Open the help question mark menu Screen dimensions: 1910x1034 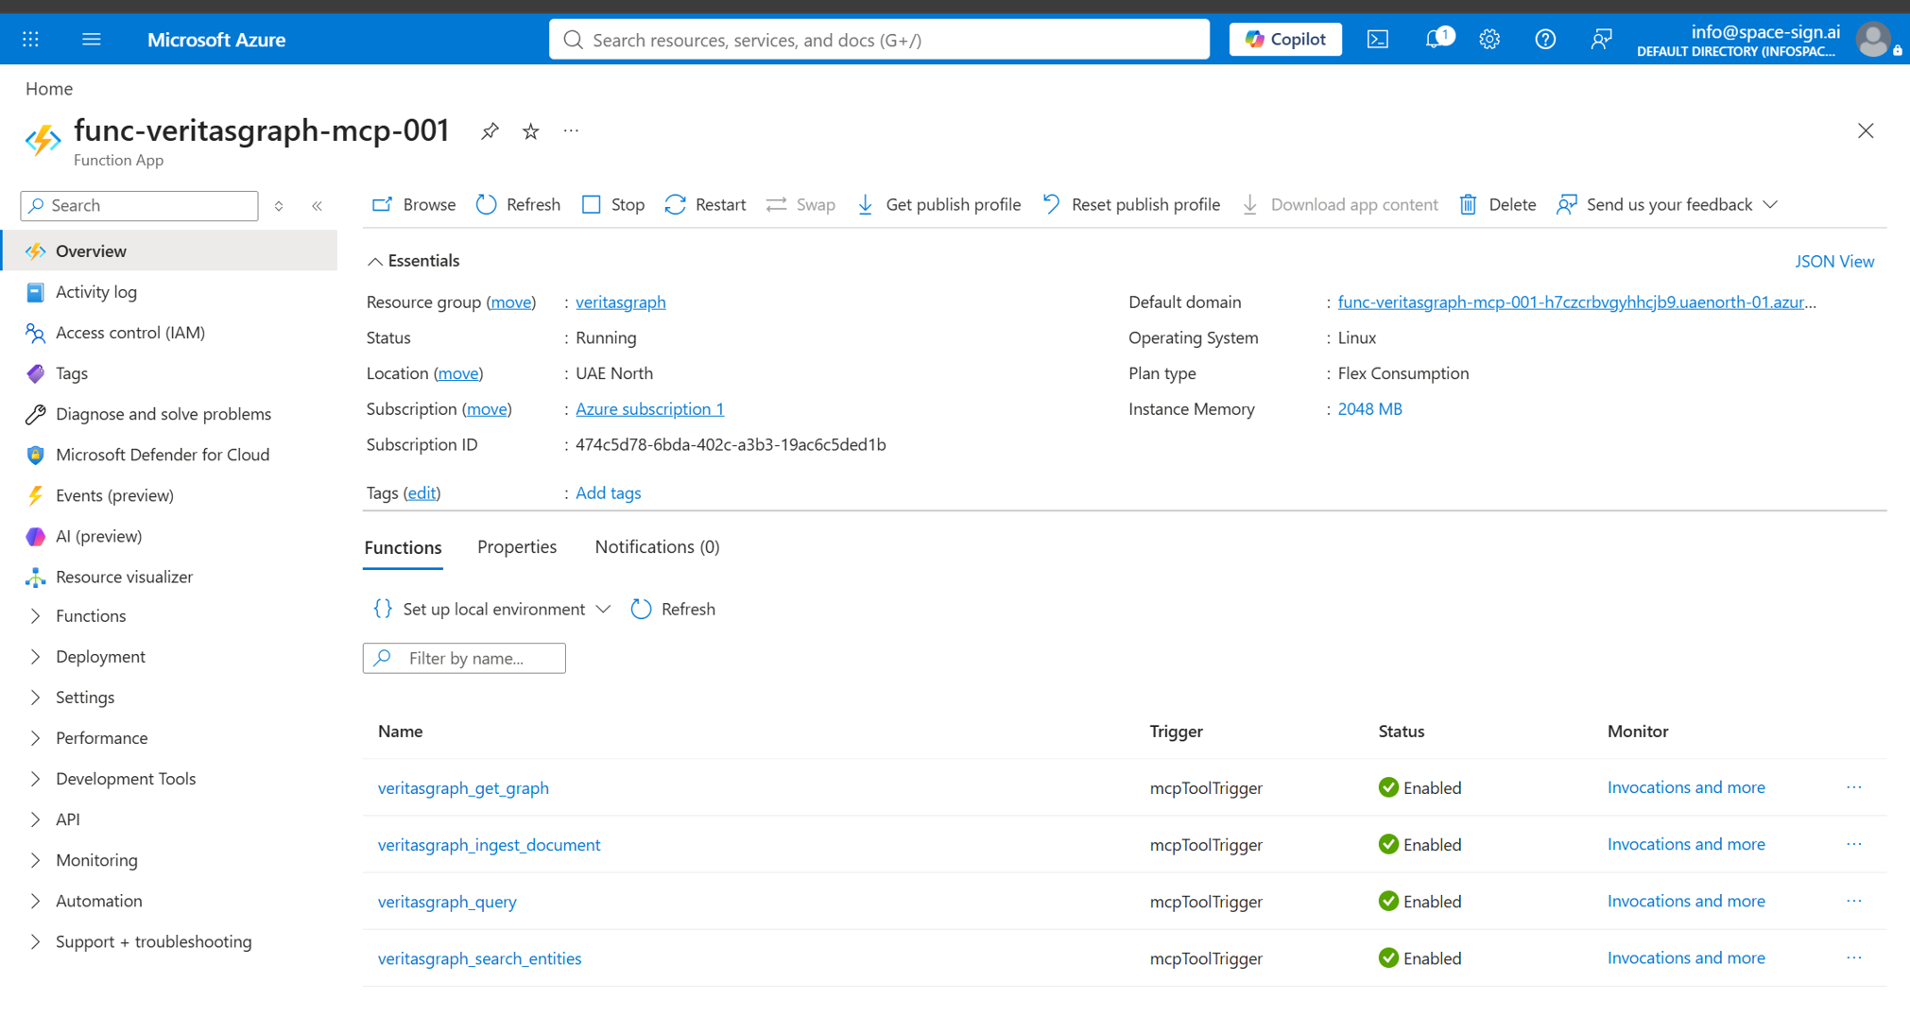pyautogui.click(x=1545, y=39)
